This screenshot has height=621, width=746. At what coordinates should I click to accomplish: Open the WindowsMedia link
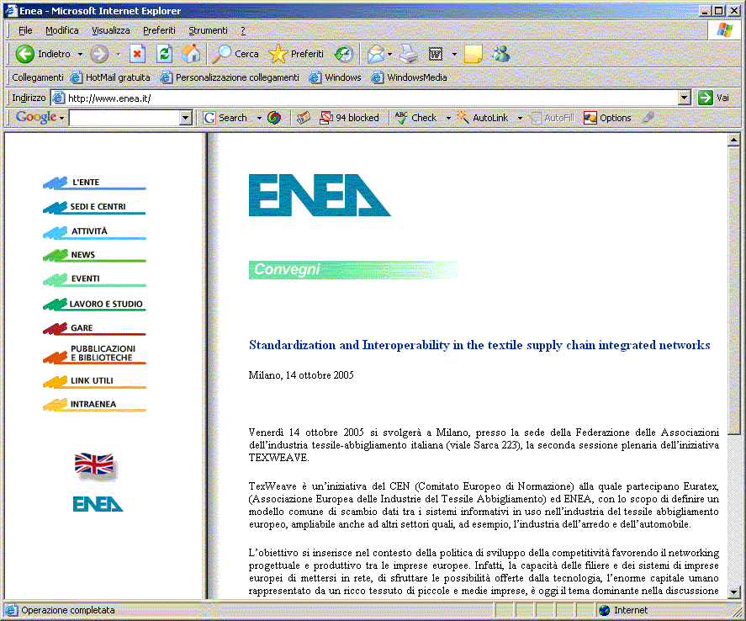pyautogui.click(x=410, y=77)
